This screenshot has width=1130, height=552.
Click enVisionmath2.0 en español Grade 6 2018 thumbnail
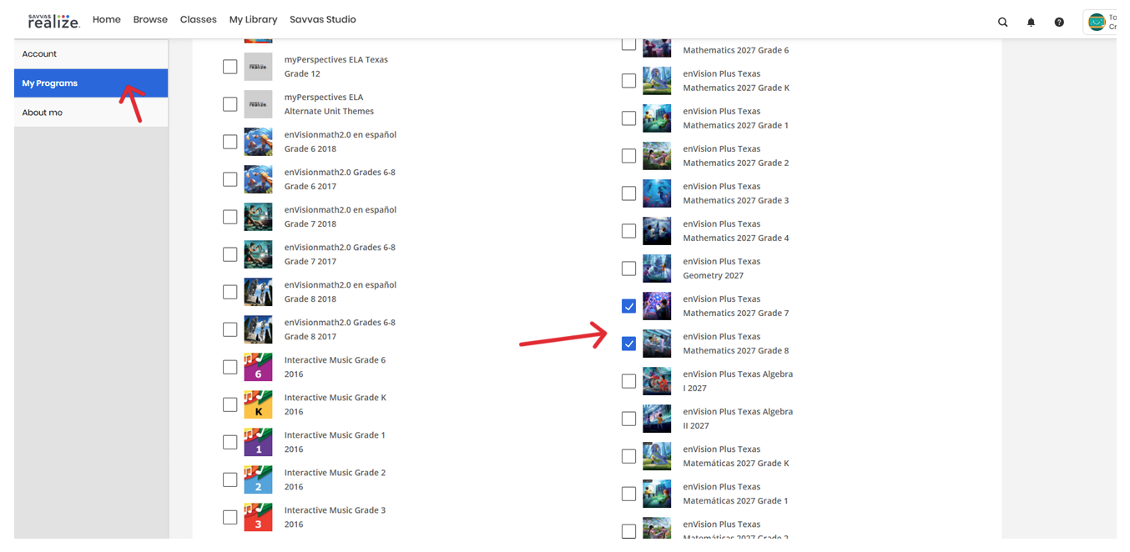(258, 142)
